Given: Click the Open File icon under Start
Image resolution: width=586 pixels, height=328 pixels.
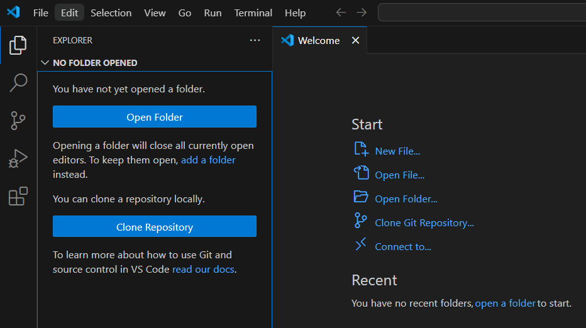Looking at the screenshot, I should coord(361,173).
